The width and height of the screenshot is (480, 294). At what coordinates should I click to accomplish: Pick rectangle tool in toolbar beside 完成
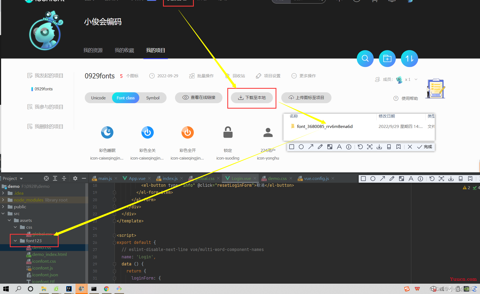click(292, 147)
